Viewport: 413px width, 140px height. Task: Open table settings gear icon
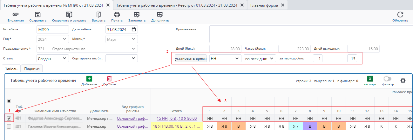(403, 81)
